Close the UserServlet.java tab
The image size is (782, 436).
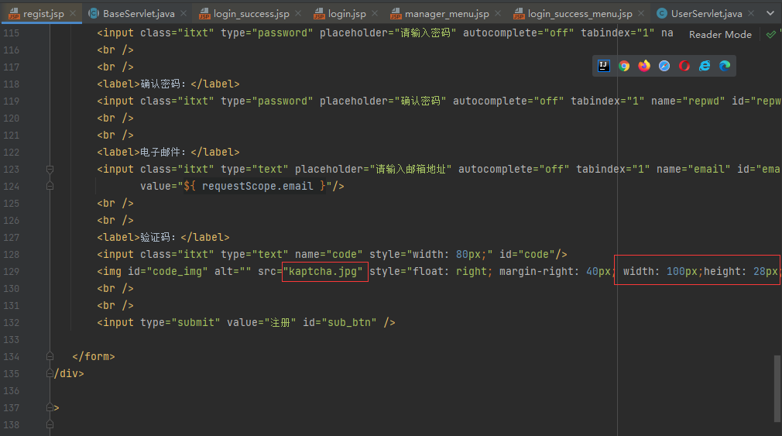tap(751, 13)
